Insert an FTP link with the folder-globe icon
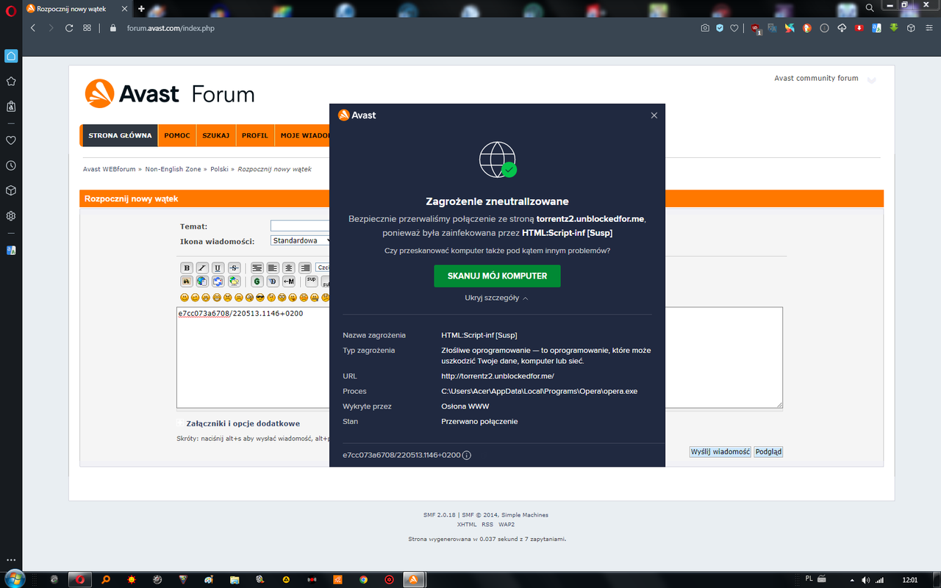 pos(234,282)
